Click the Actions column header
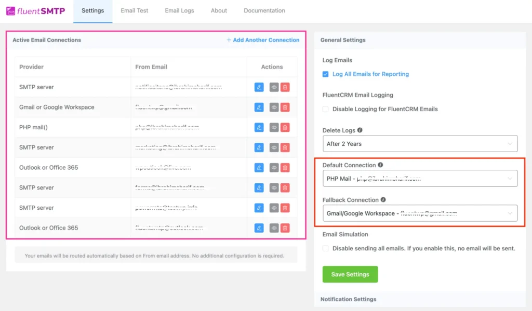The image size is (532, 311). point(272,67)
